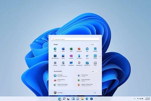Open taskbar Search magnifier icon
This screenshot has height=101, width=151.
pyautogui.click(x=64, y=99)
